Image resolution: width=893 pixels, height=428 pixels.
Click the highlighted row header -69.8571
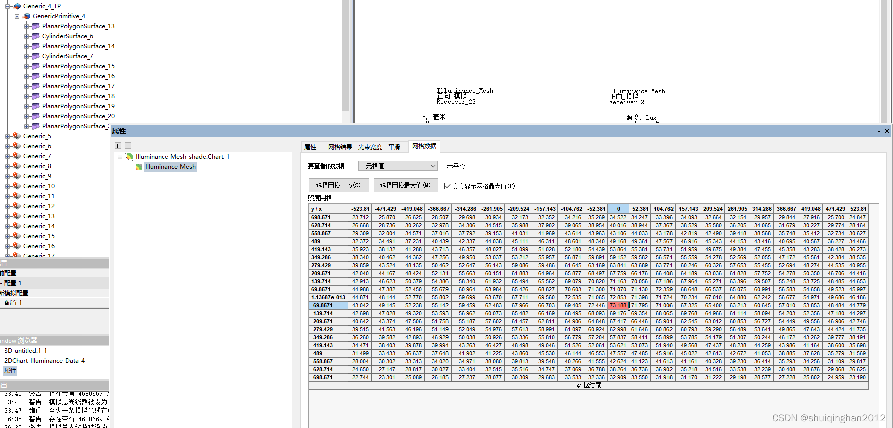coord(328,305)
